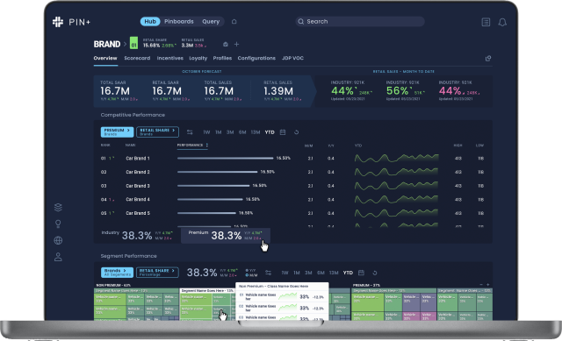Switch to Query view
Viewport: 562px width, 341px height.
(x=211, y=21)
